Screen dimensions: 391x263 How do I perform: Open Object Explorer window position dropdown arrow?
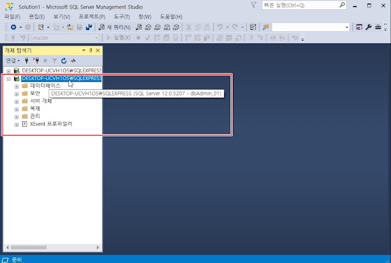tap(84, 50)
